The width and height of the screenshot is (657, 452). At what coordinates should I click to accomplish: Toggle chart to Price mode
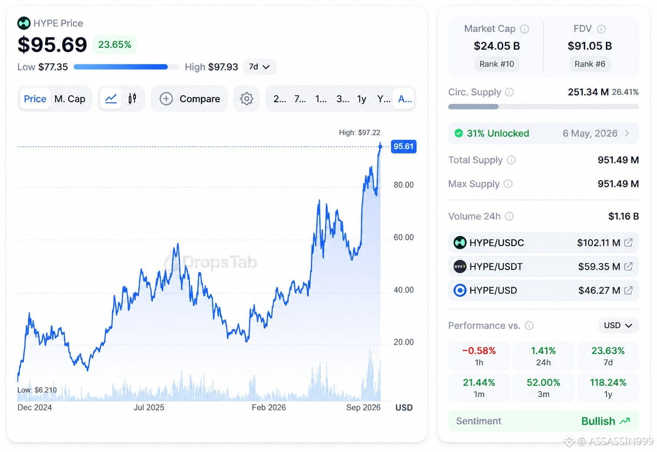coord(35,99)
